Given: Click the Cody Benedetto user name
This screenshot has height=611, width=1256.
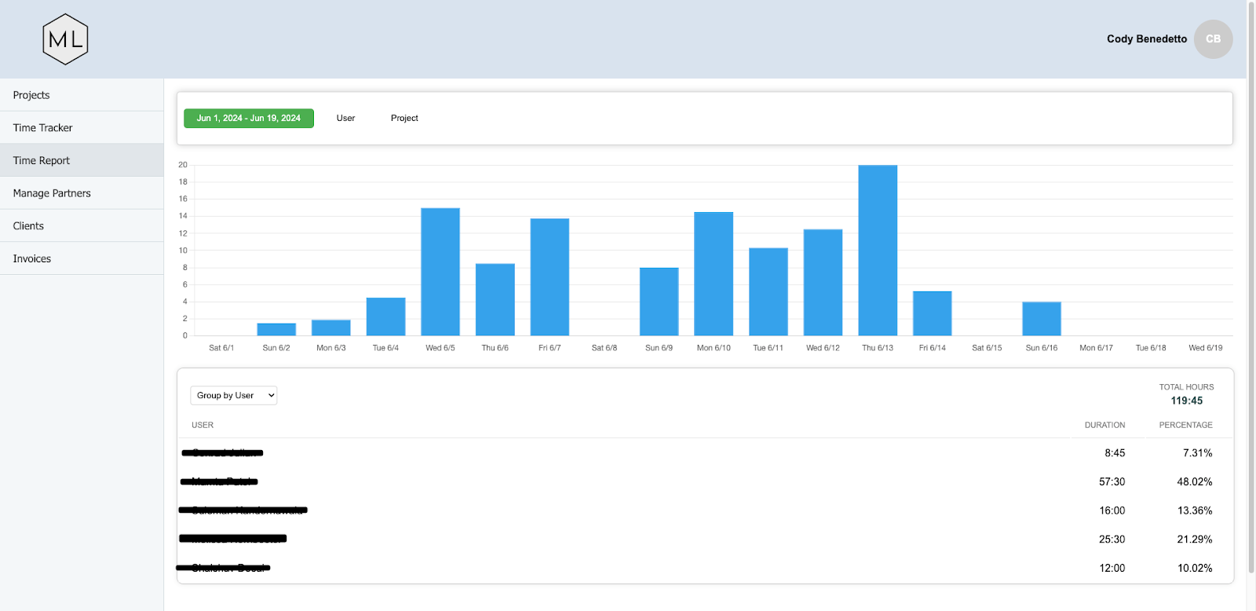Looking at the screenshot, I should pos(1147,39).
